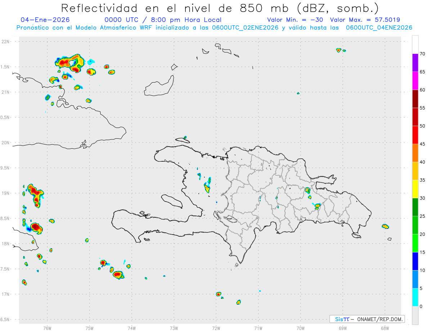Select the magenta 60–65 dBZ colorbar segment
The width and height of the screenshot is (432, 333).
[415, 81]
